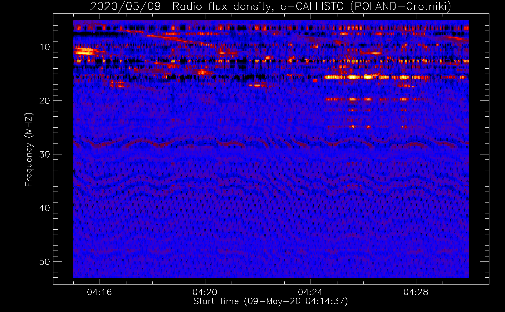Image resolution: width=505 pixels, height=312 pixels.
Task: Click the "Start Time (09-May-20 04:14:37)" label
Action: click(271, 301)
